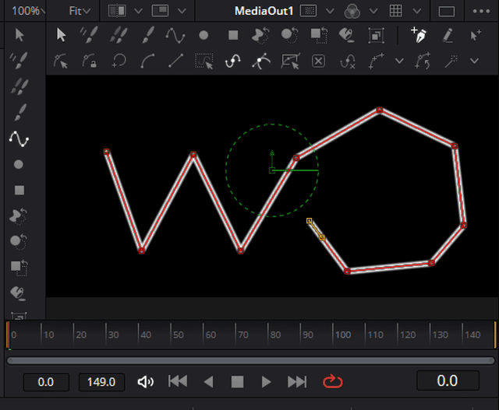Toggle the viewer LUT grid icon
Viewport: 499px width, 410px height.
[395, 11]
